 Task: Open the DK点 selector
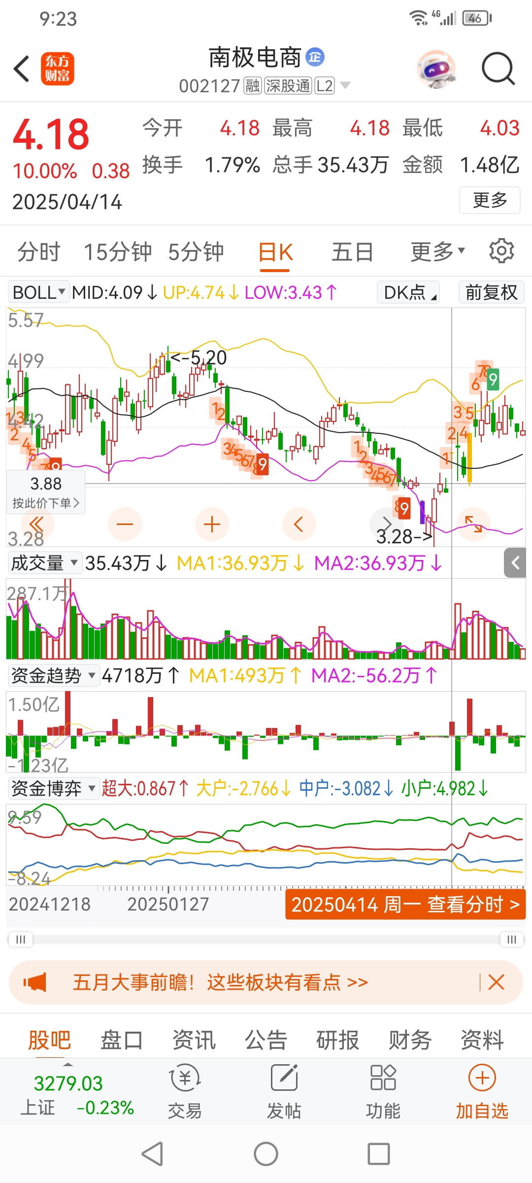point(408,292)
